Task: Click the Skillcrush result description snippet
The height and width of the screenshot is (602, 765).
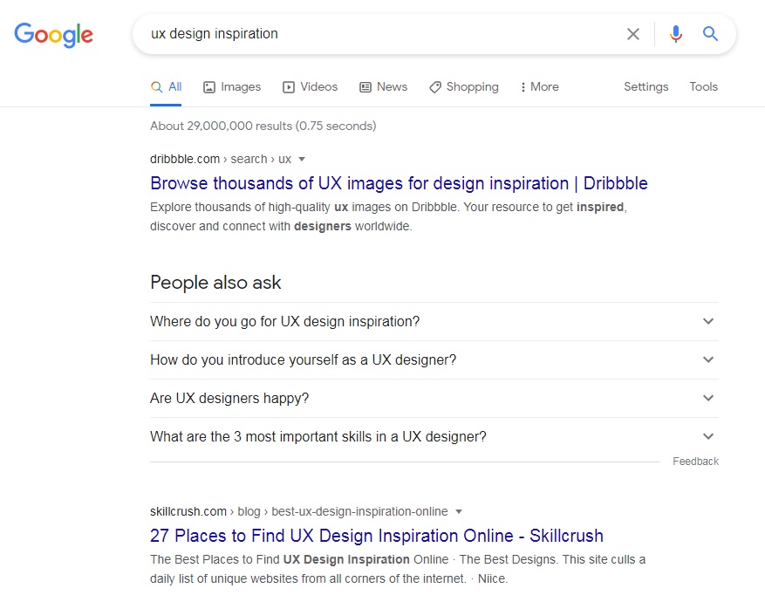Action: [398, 569]
